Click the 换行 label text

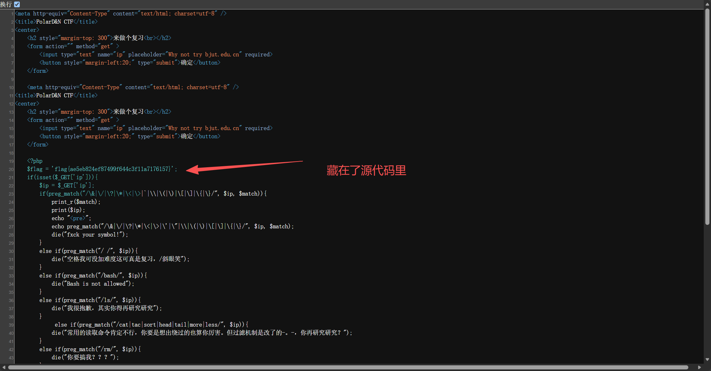coord(6,4)
